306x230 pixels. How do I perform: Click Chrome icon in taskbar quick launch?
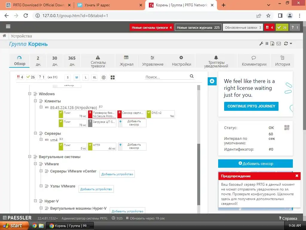34,226
